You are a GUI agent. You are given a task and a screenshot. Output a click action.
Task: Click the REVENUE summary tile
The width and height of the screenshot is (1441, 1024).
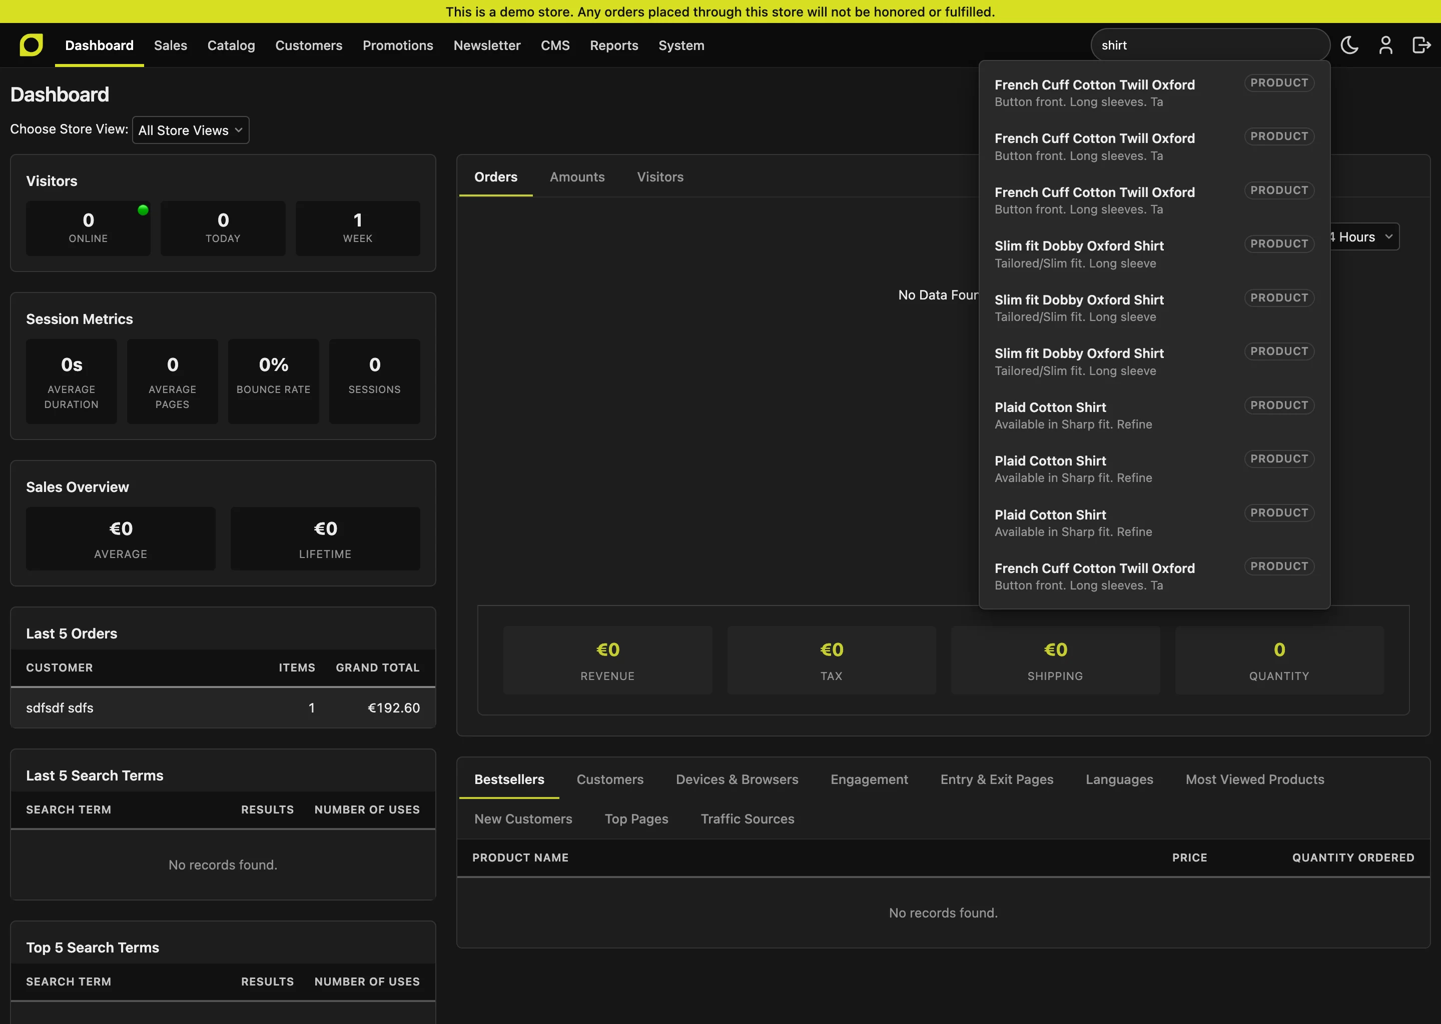[x=607, y=660]
